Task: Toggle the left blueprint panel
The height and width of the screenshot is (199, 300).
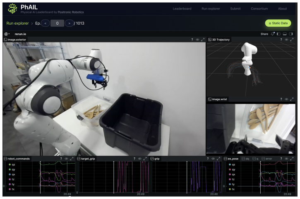Action: [278, 34]
